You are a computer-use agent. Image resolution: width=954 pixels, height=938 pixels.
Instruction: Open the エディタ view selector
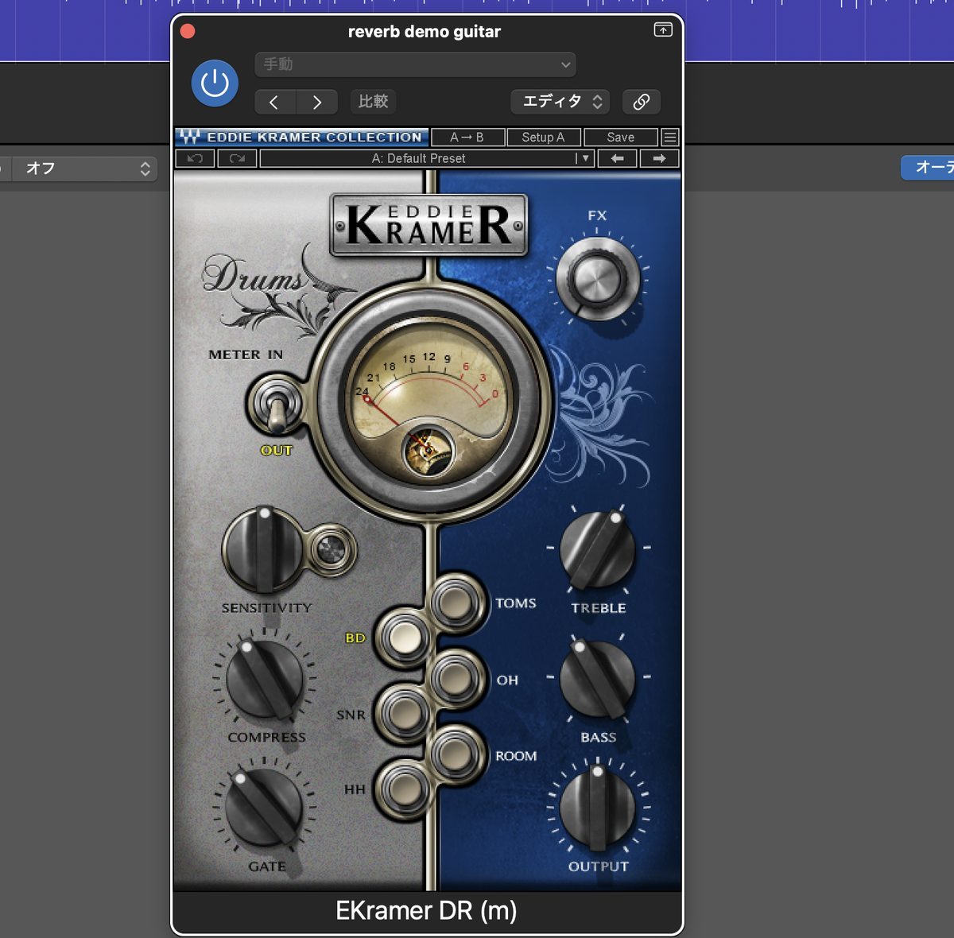click(x=560, y=102)
